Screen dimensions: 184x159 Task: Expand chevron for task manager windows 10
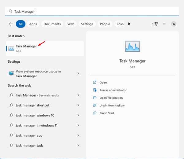78,115
